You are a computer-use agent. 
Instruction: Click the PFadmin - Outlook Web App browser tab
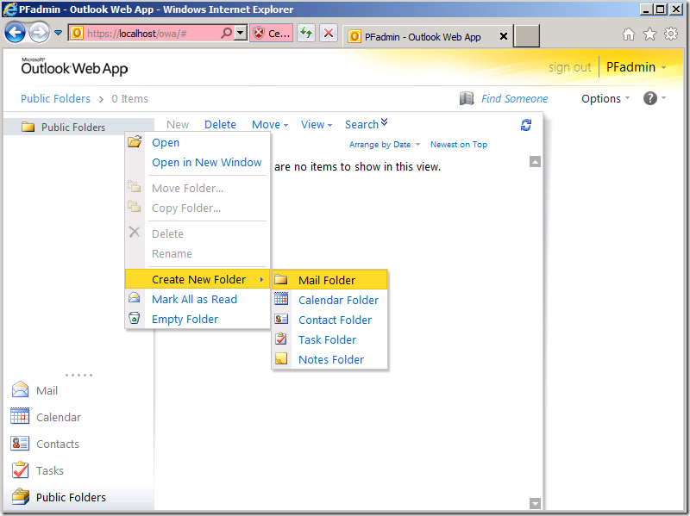point(428,36)
